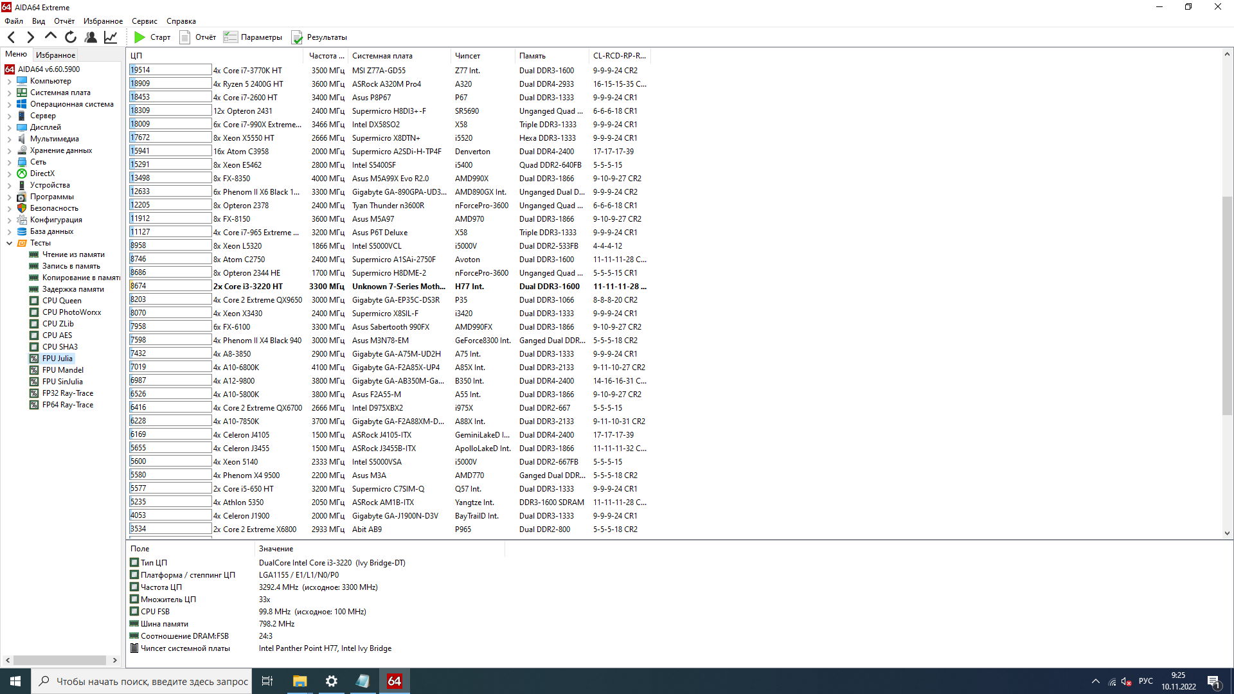Open the Сервис menu
Image resolution: width=1234 pixels, height=694 pixels.
coord(144,21)
